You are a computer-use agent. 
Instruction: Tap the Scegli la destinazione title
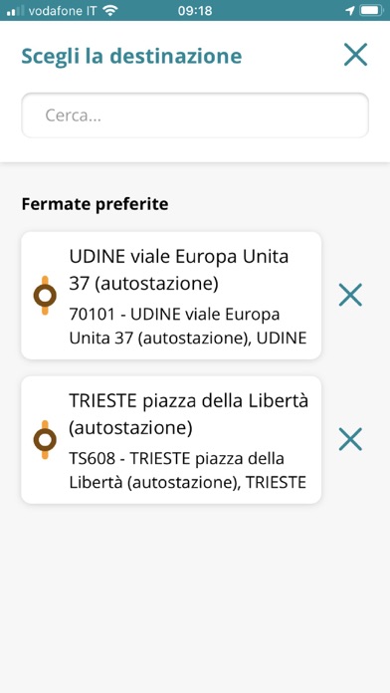click(x=131, y=57)
